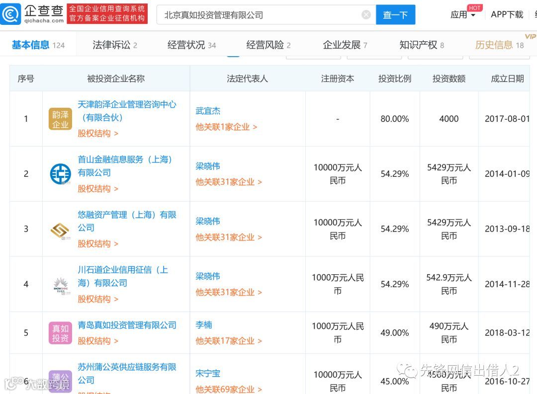The height and width of the screenshot is (394, 537).
Task: Open the APP下载 link
Action: [507, 15]
